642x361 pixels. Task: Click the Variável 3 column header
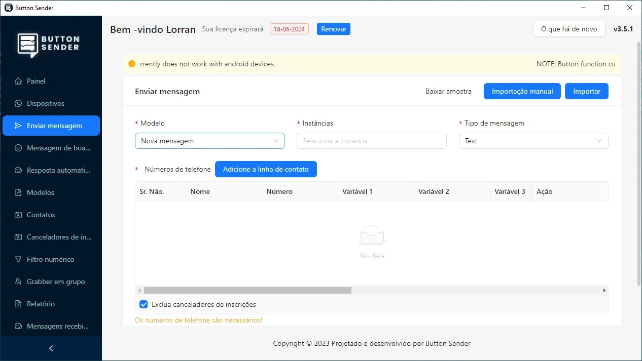(x=511, y=191)
